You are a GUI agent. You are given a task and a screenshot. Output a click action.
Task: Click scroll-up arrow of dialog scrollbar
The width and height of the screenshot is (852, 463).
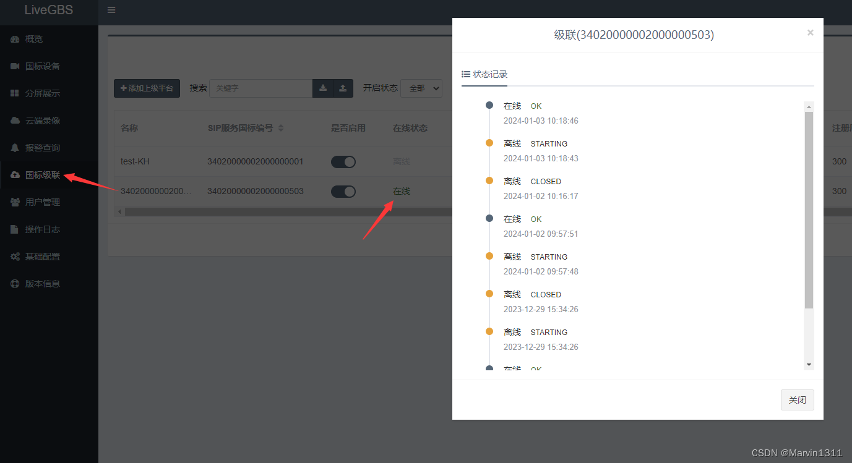click(809, 106)
